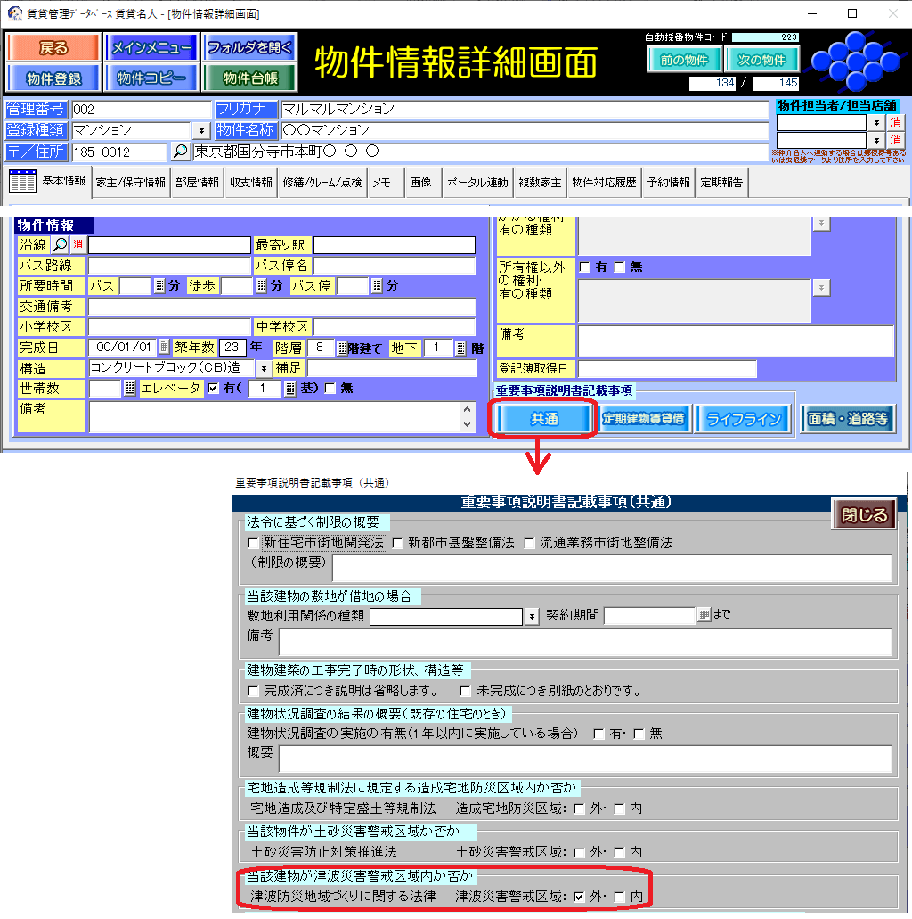Click top 消 clear button for 物件担当者
912x919 pixels.
pos(895,122)
